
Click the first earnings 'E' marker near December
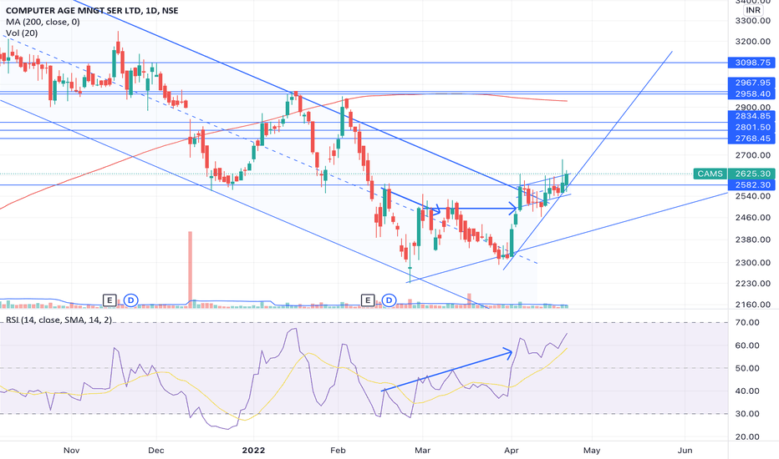[109, 300]
